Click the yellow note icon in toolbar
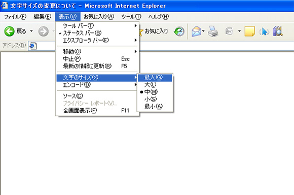This screenshot has width=294, height=195. 249,31
